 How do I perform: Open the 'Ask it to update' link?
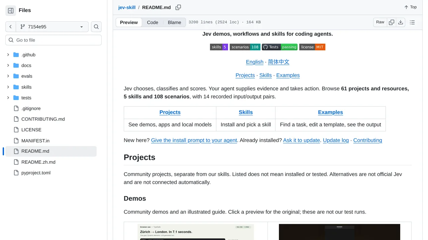coord(302,140)
